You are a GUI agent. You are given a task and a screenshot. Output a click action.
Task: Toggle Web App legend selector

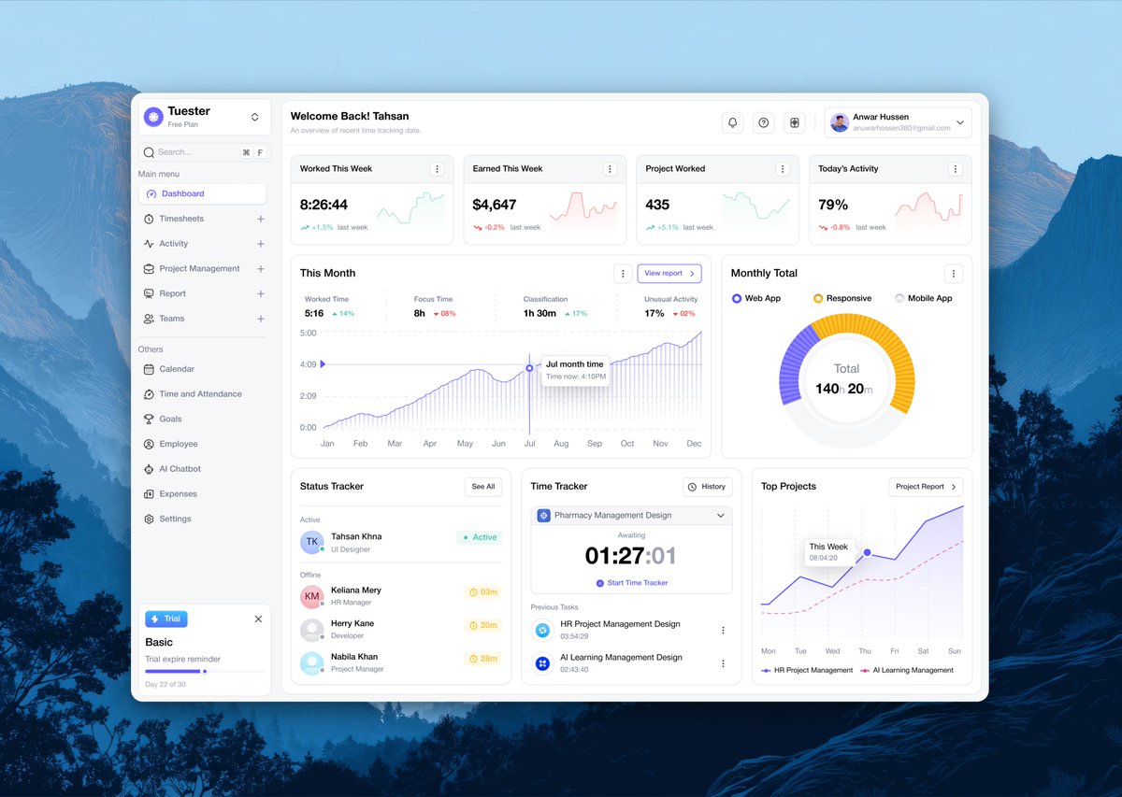coord(737,298)
